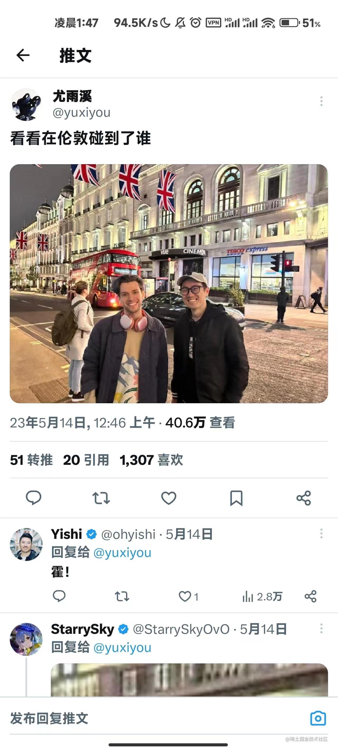Share the main tweet

click(x=304, y=498)
